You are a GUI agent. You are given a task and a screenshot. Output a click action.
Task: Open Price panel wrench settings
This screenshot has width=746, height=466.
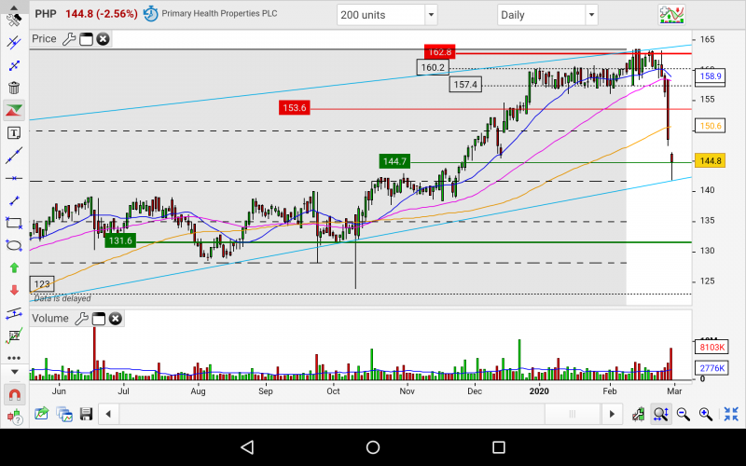tap(68, 38)
